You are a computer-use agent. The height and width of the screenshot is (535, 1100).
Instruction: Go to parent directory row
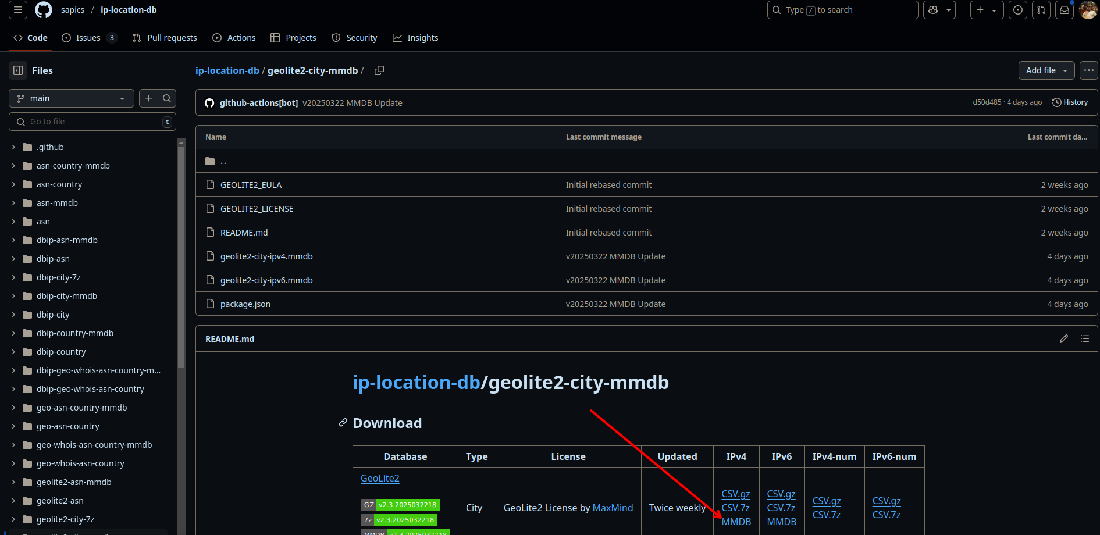click(x=646, y=161)
